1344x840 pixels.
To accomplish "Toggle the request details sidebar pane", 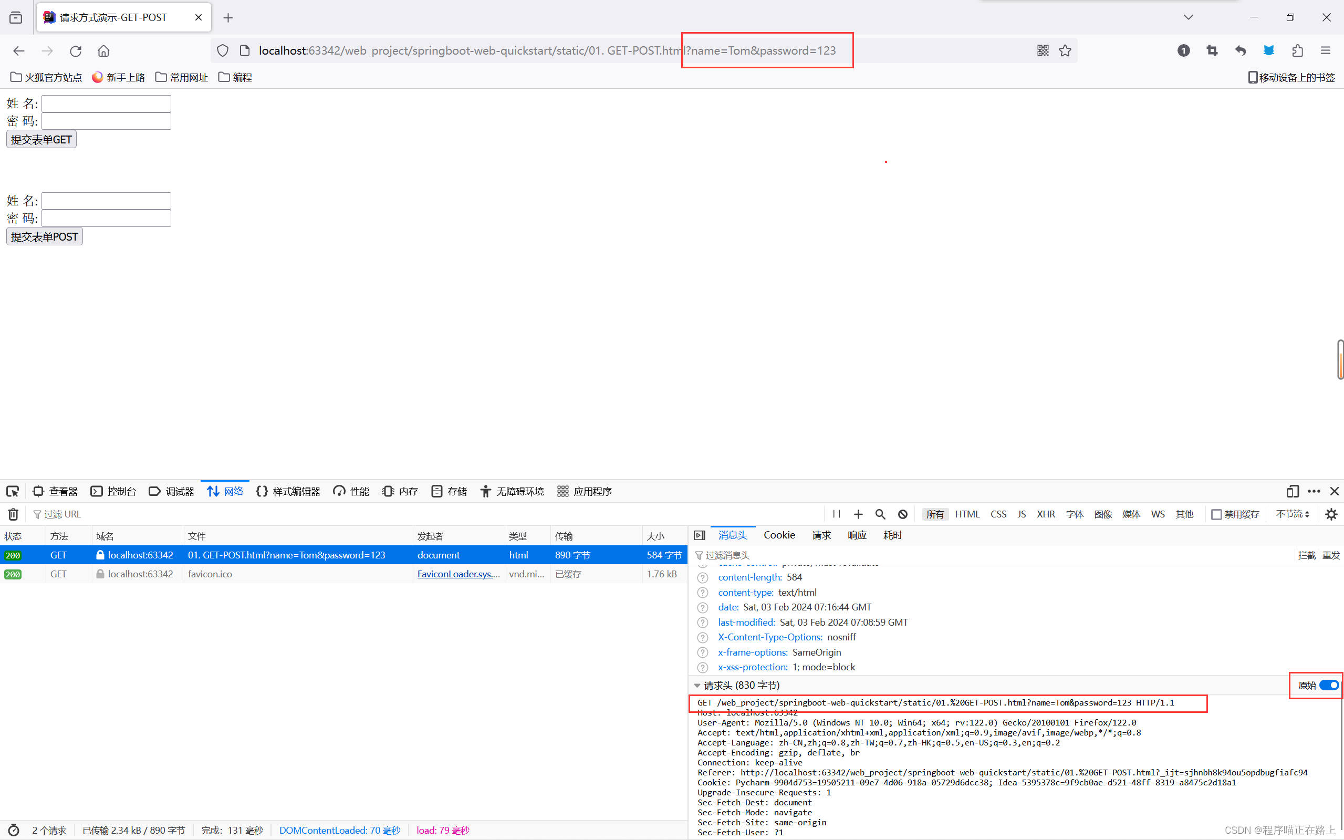I will 700,535.
